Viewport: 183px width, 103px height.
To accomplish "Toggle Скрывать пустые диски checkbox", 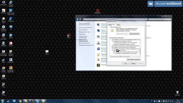I will (x=112, y=47).
